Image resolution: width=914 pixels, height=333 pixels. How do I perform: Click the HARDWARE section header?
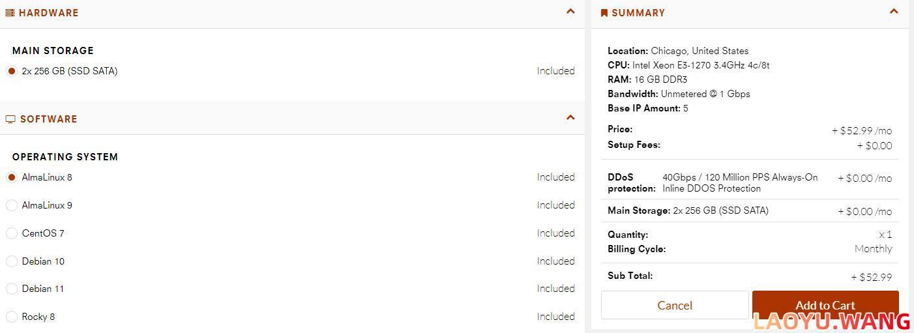coord(49,12)
